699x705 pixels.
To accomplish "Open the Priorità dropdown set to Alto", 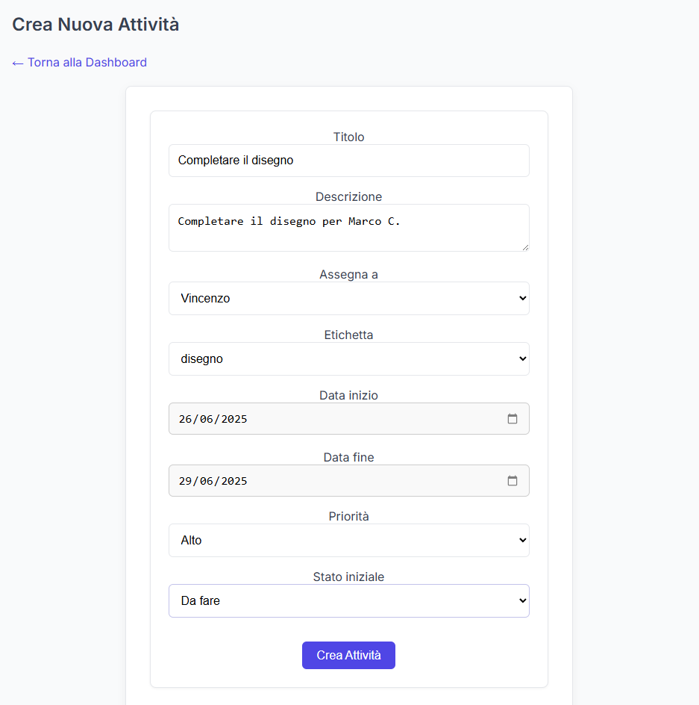I will coord(349,540).
